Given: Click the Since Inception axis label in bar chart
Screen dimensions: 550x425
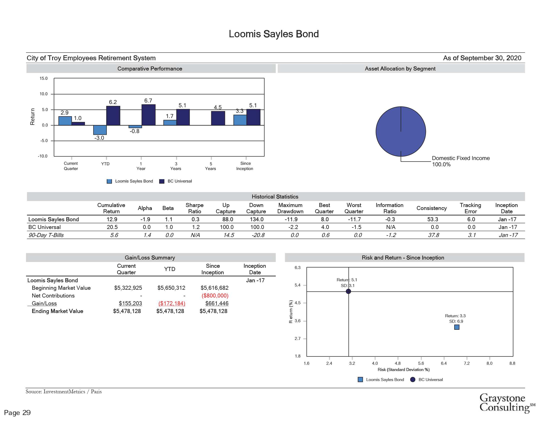Looking at the screenshot, I should point(245,166).
